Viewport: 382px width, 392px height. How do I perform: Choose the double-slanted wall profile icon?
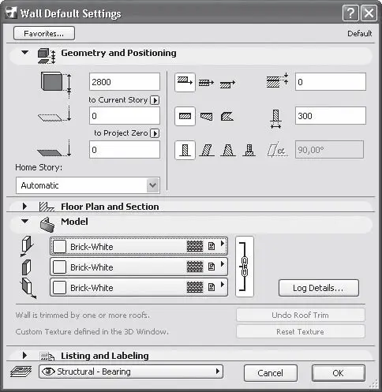[228, 150]
